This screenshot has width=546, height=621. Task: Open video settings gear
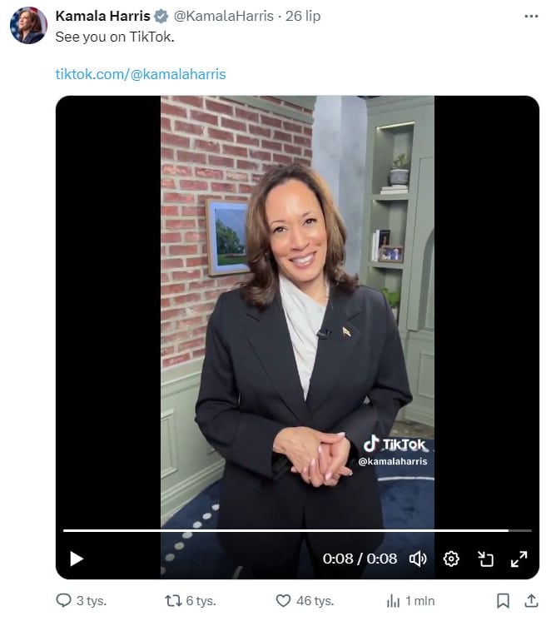pyautogui.click(x=451, y=559)
